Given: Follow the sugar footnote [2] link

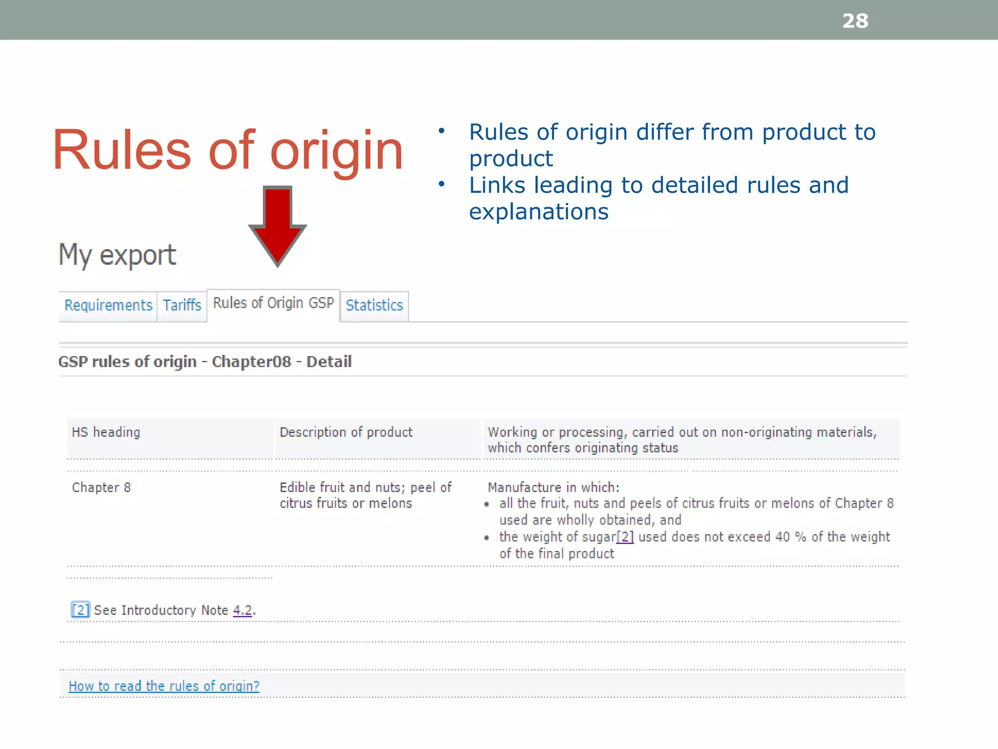Looking at the screenshot, I should [625, 537].
